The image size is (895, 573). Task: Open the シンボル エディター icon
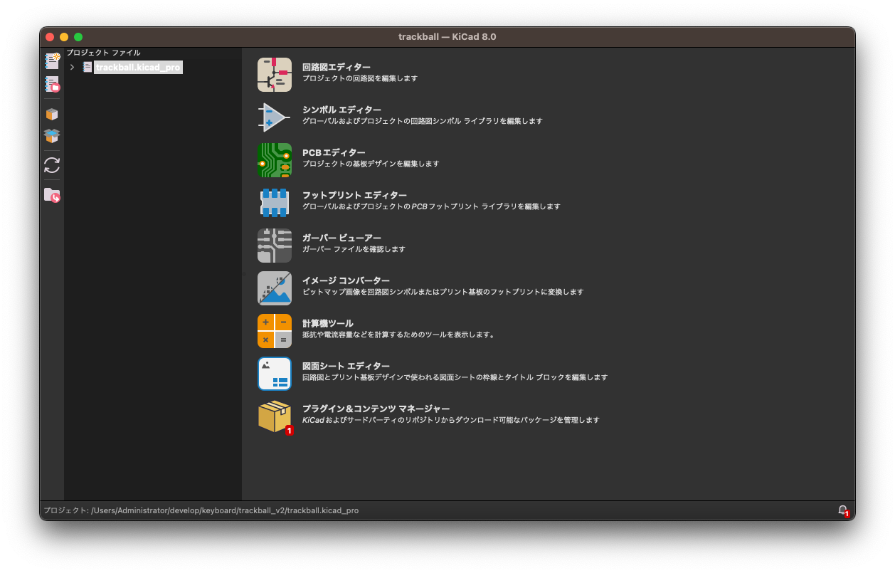point(275,117)
